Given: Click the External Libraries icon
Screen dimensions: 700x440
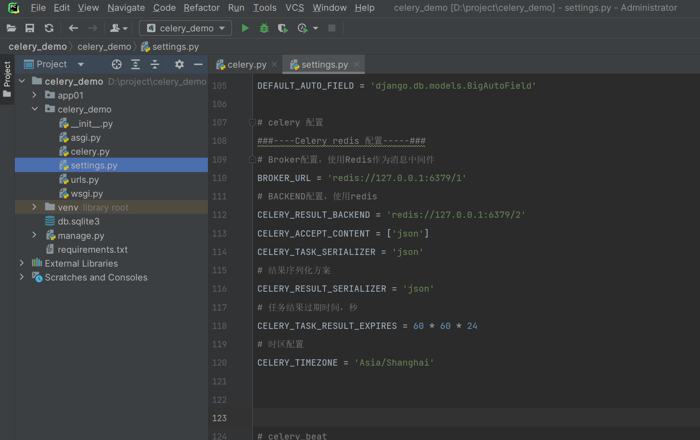Looking at the screenshot, I should (x=37, y=263).
